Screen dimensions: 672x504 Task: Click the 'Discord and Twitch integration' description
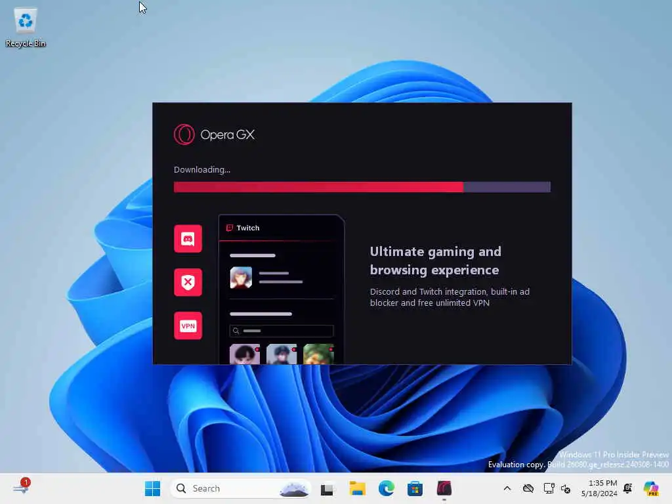pos(450,297)
